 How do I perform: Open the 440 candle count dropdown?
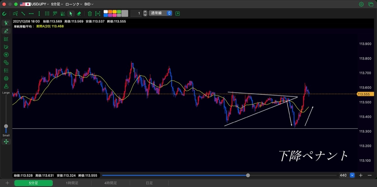point(352,175)
